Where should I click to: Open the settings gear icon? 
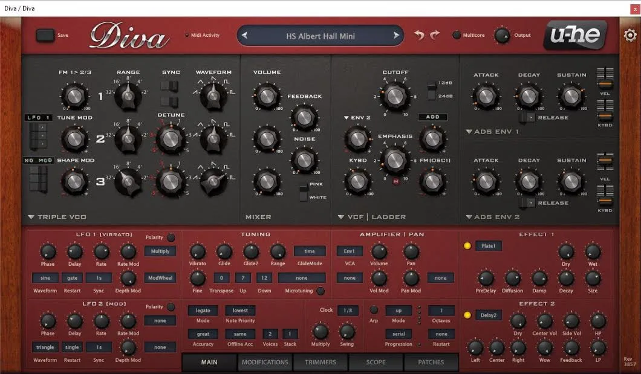[630, 36]
